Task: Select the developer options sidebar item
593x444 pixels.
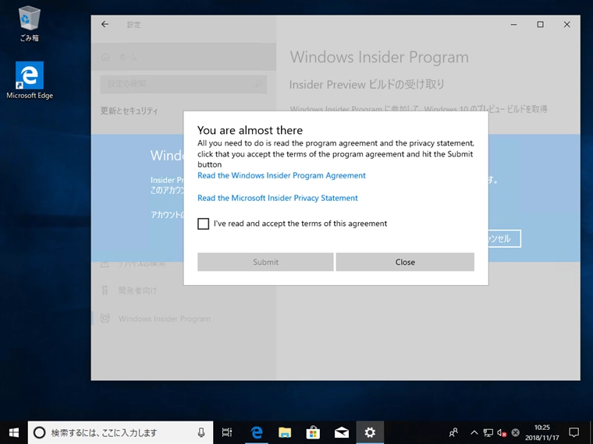Action: tap(137, 291)
